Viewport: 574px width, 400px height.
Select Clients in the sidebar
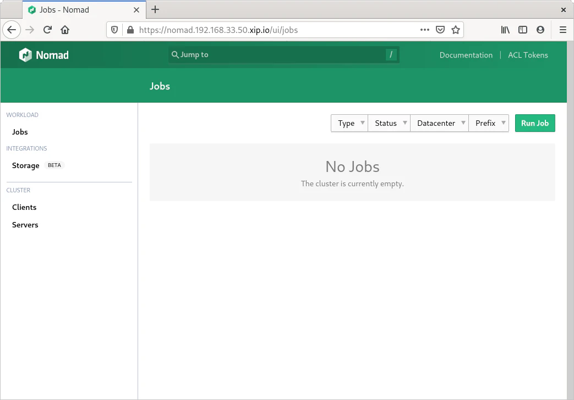click(24, 207)
